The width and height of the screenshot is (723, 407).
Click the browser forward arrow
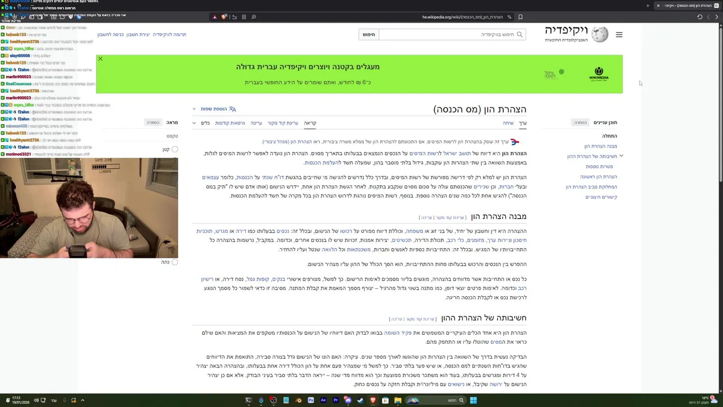(708, 17)
